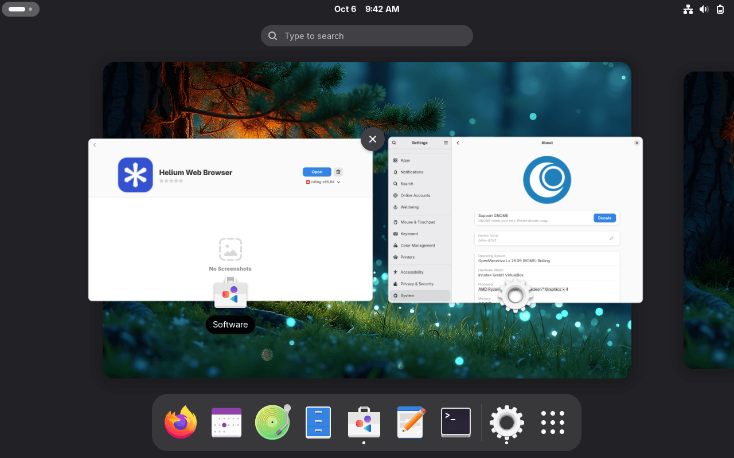The image size is (734, 458).
Task: Click the Software shopping bag in the dock
Action: click(x=364, y=423)
